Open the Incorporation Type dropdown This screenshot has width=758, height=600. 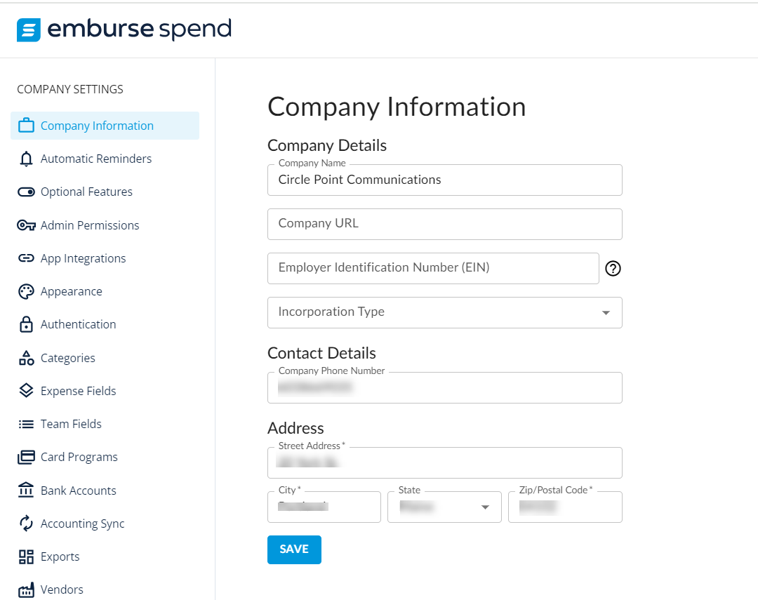point(605,312)
